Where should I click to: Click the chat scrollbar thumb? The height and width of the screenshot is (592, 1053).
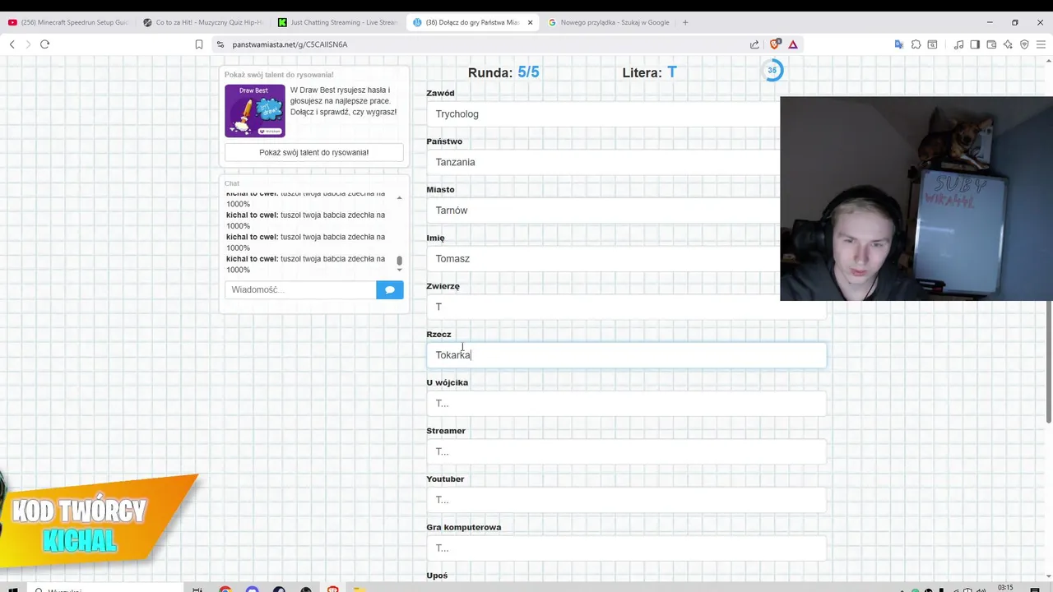400,261
